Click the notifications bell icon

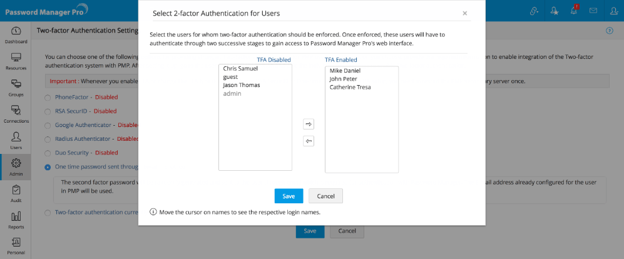click(x=573, y=11)
